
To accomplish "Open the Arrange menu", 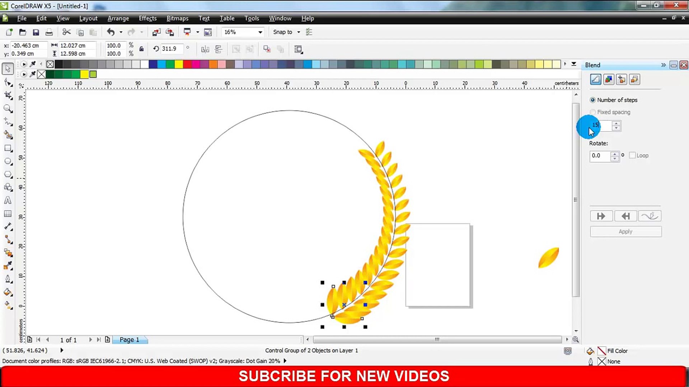I will click(118, 18).
